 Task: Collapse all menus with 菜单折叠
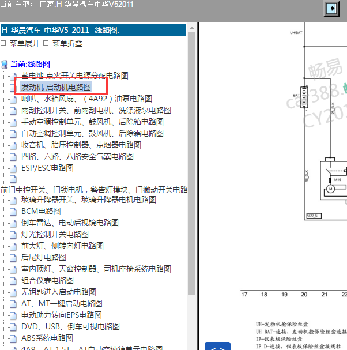click(67, 43)
